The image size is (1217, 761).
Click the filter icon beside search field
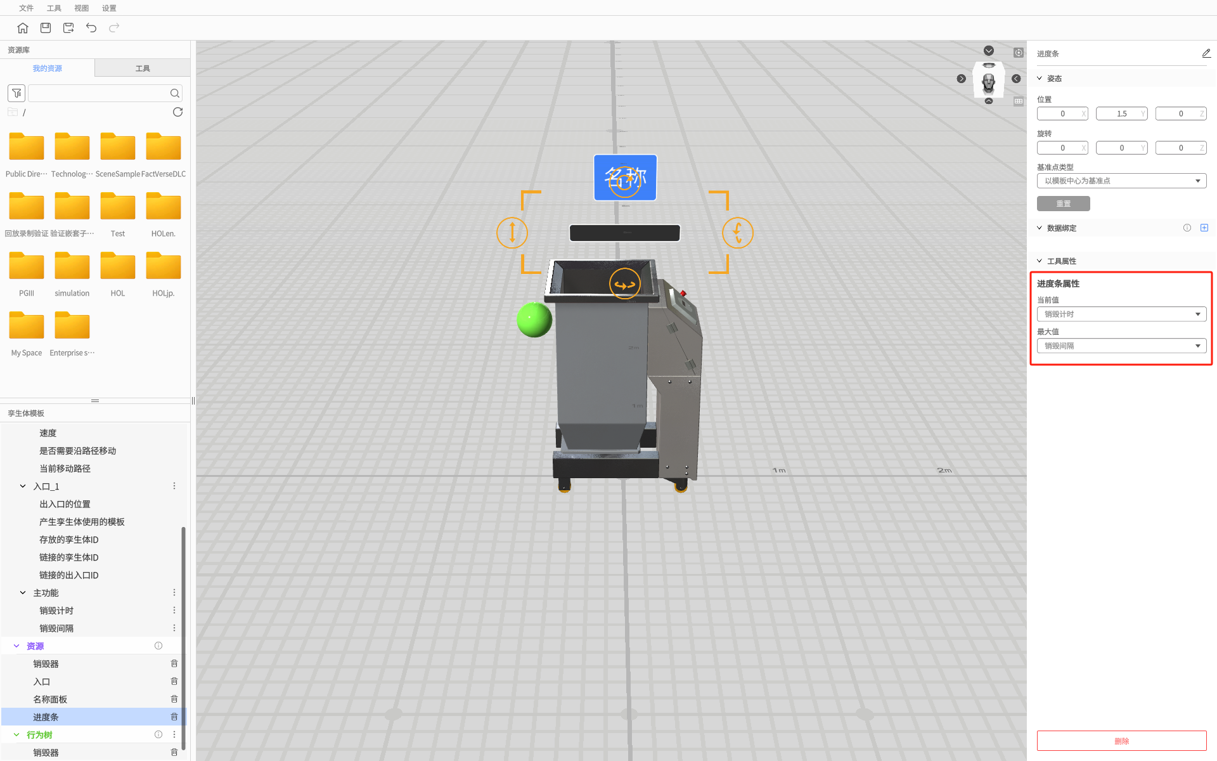(16, 93)
